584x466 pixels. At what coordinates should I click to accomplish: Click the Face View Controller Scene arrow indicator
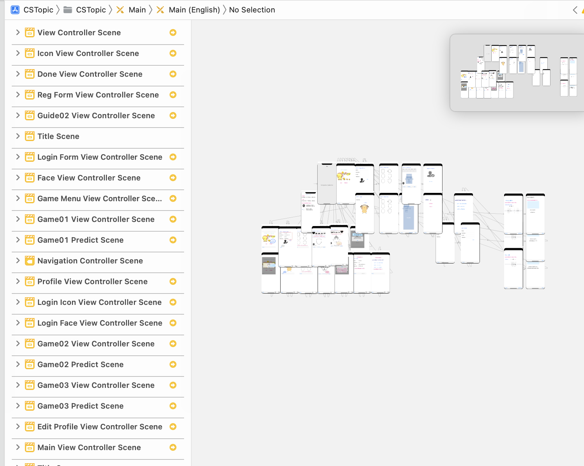pyautogui.click(x=173, y=178)
